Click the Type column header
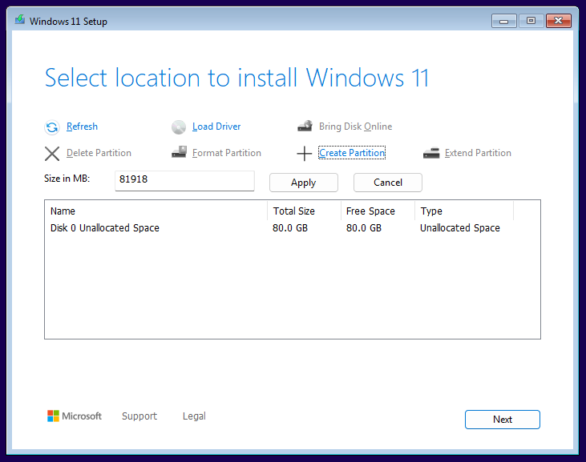The image size is (586, 462). [x=464, y=211]
